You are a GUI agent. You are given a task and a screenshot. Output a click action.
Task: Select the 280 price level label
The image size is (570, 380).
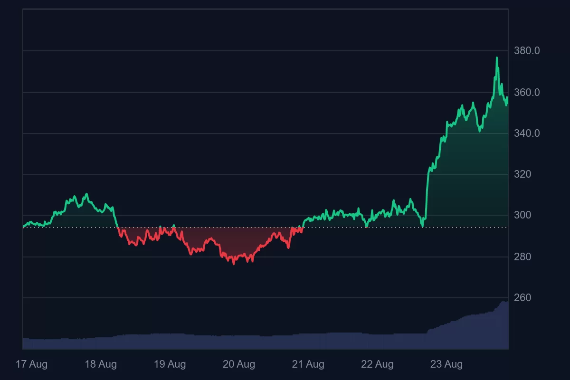pyautogui.click(x=522, y=257)
